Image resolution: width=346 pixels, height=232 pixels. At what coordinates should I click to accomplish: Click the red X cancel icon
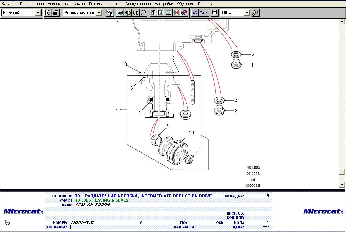tap(176, 13)
